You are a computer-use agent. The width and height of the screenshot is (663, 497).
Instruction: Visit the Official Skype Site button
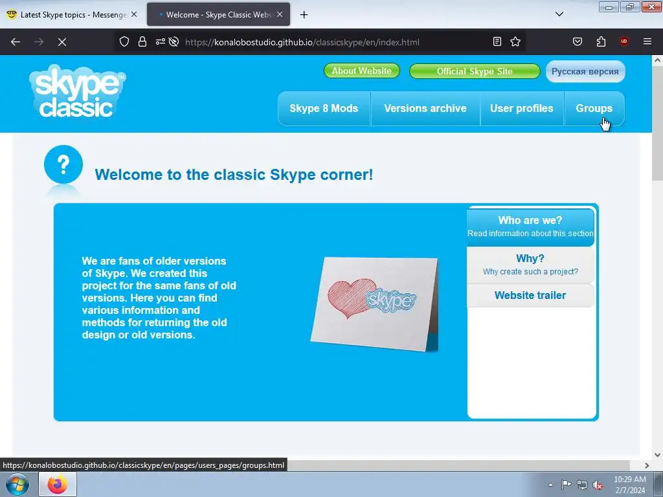coord(475,71)
